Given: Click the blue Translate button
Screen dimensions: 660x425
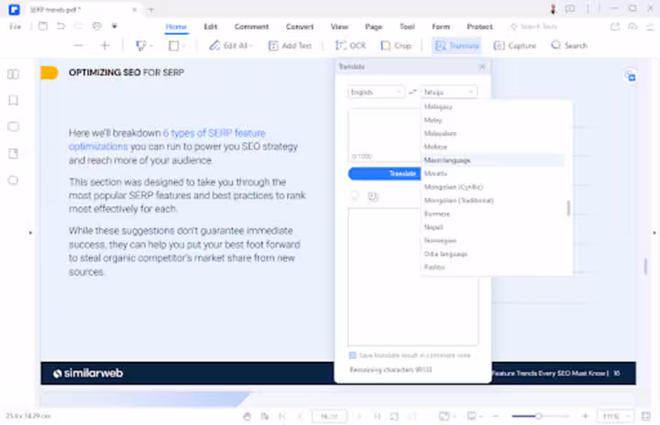Looking at the screenshot, I should pyautogui.click(x=384, y=173).
